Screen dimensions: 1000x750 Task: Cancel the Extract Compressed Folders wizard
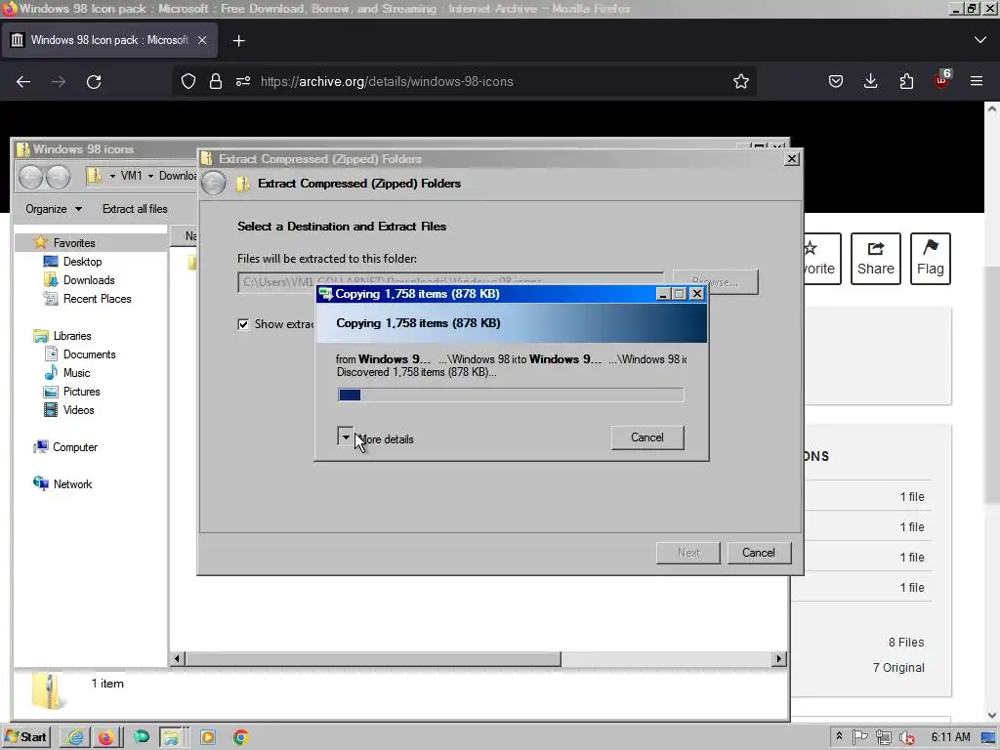[758, 553]
